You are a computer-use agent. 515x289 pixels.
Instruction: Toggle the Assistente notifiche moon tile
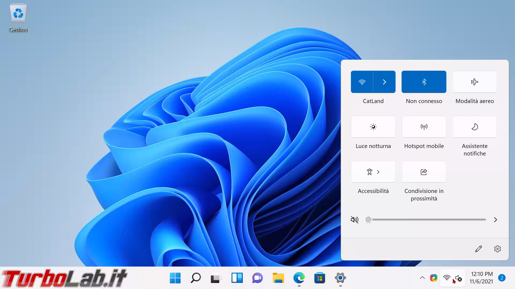pyautogui.click(x=474, y=127)
